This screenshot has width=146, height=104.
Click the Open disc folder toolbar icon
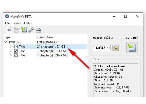(x=16, y=30)
